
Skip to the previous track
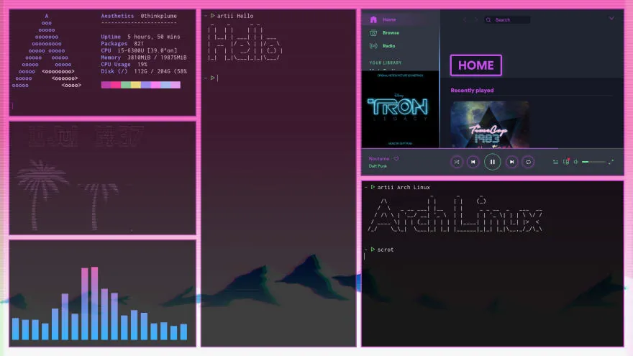[x=473, y=162]
